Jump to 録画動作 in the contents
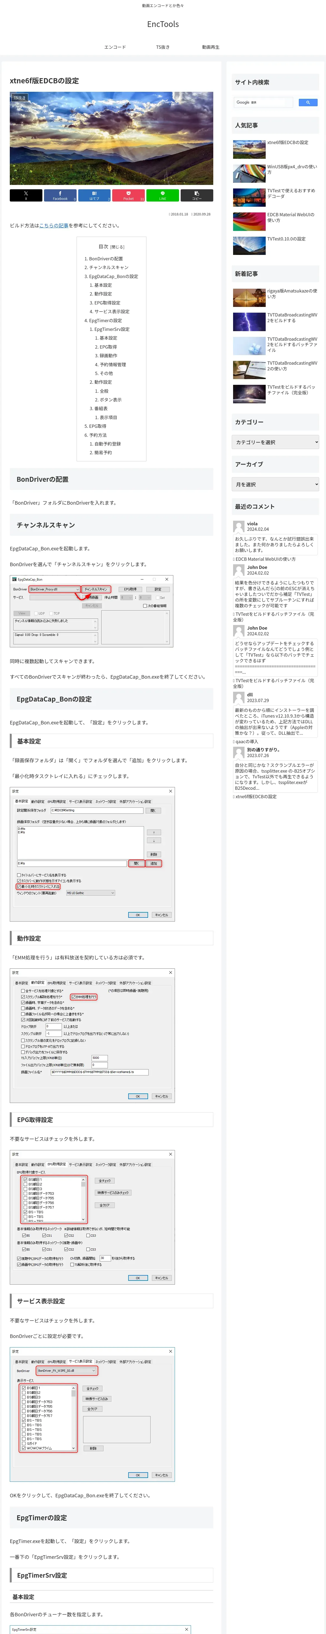This screenshot has height=1634, width=326. 108,356
